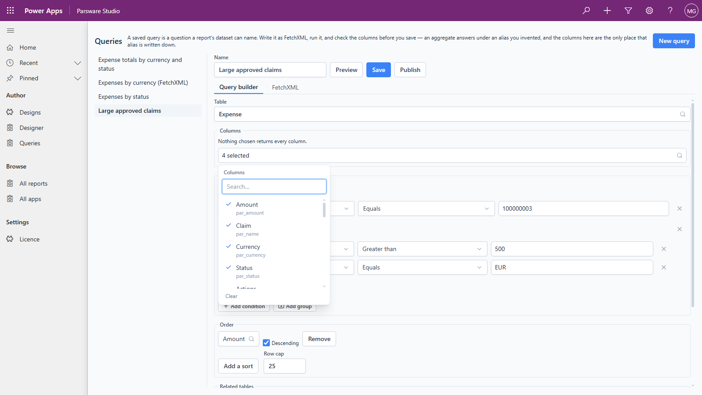The height and width of the screenshot is (395, 702).
Task: Open the help question mark icon
Action: click(x=670, y=11)
